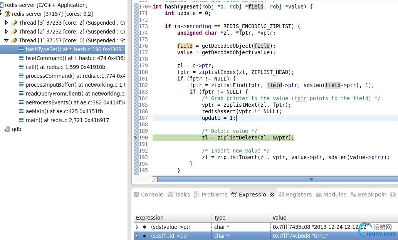Switch to the Problems tab
The image size is (398, 240).
point(211,195)
